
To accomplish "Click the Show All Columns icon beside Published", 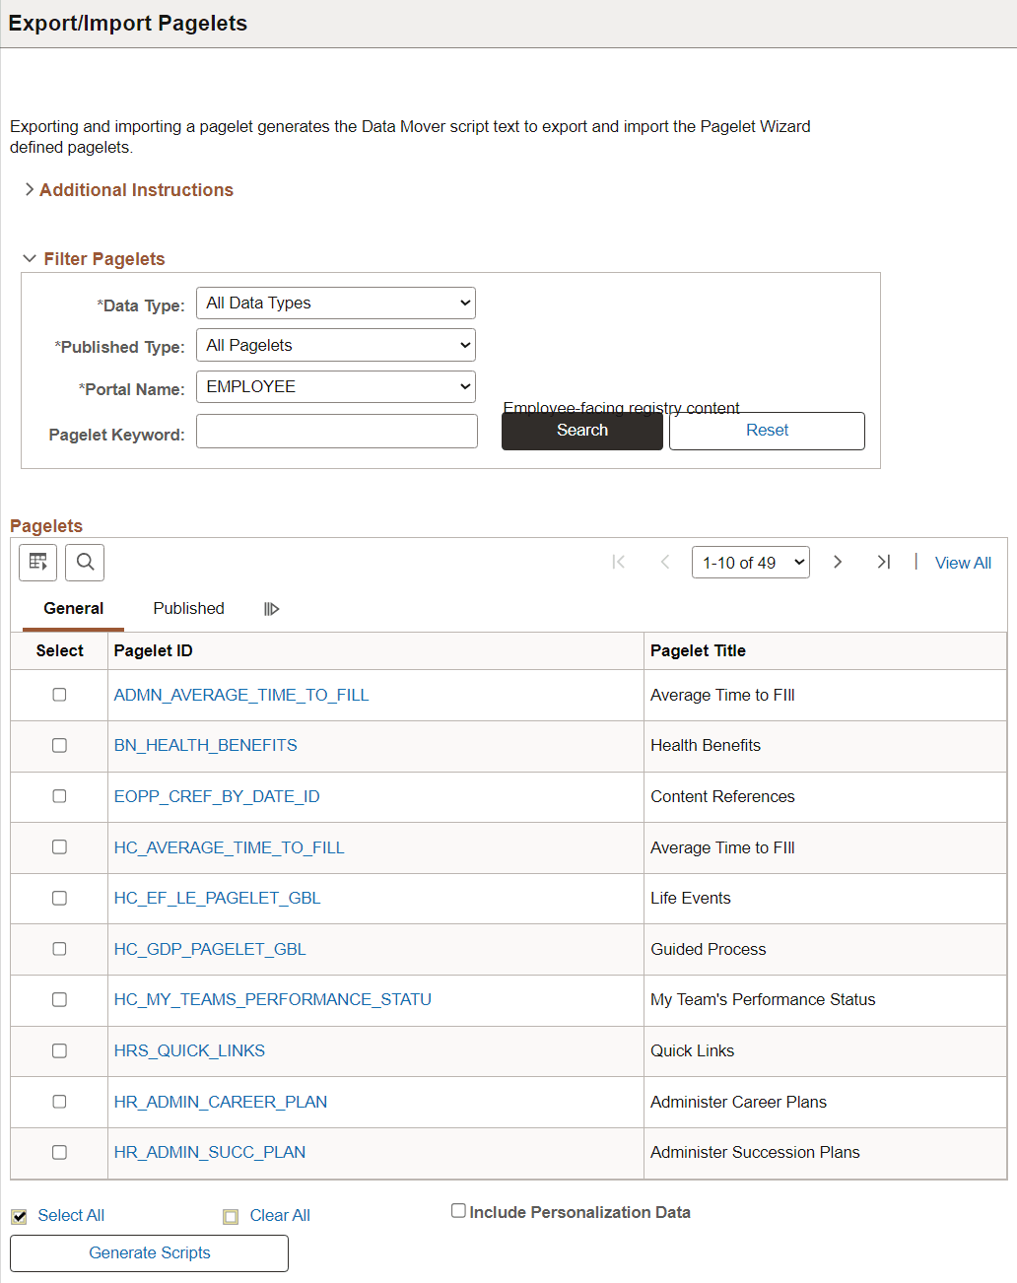I will tap(271, 609).
